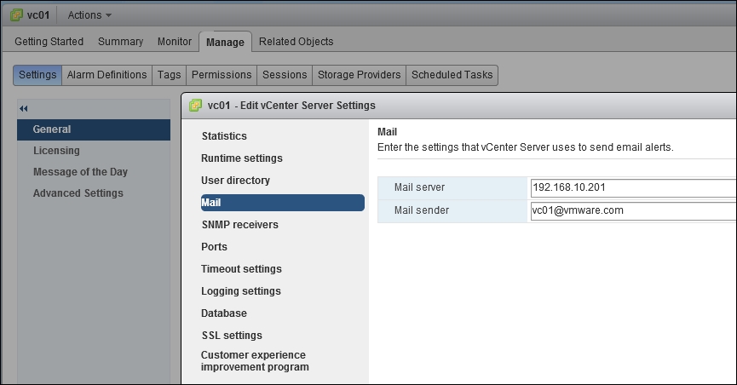Open Logging settings category
This screenshot has height=385, width=737.
(240, 291)
